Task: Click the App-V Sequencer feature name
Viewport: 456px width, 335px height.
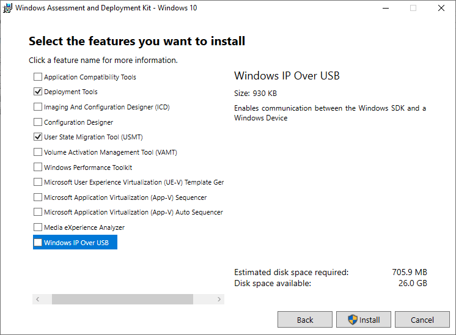Action: tap(125, 197)
